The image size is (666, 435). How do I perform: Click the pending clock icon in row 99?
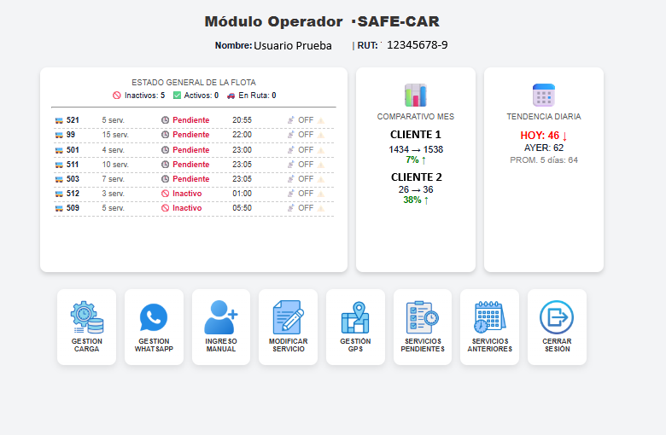(166, 135)
